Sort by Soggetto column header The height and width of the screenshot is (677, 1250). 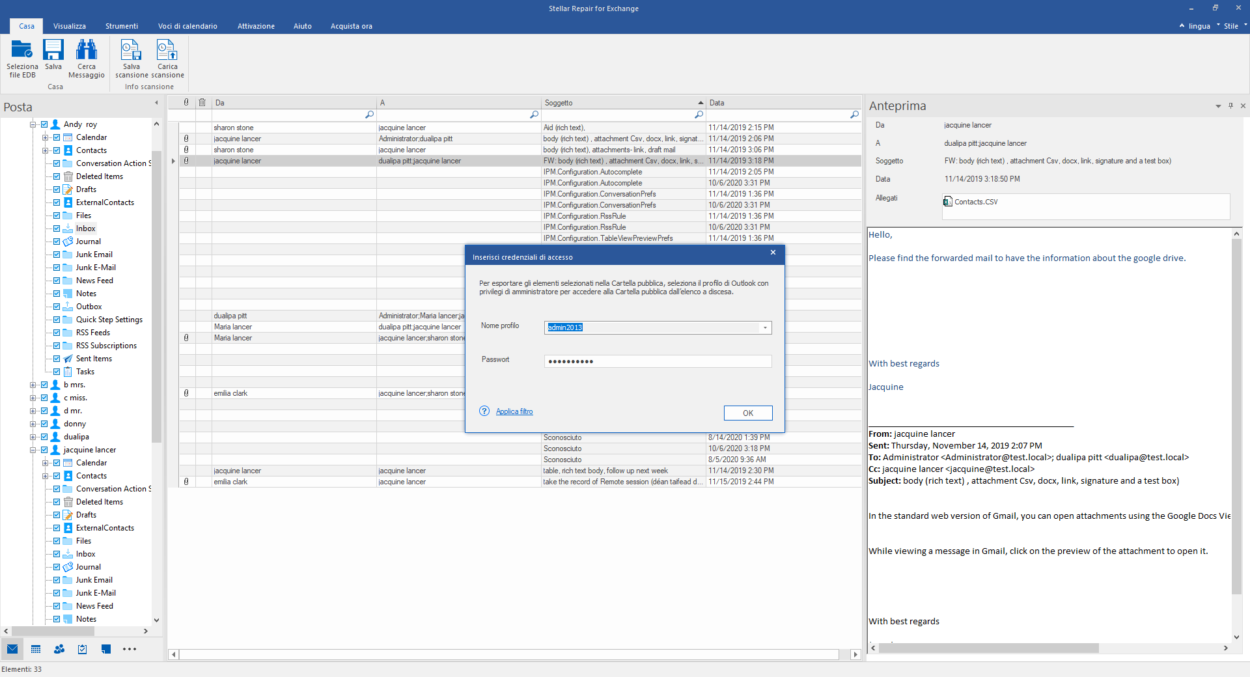click(624, 102)
